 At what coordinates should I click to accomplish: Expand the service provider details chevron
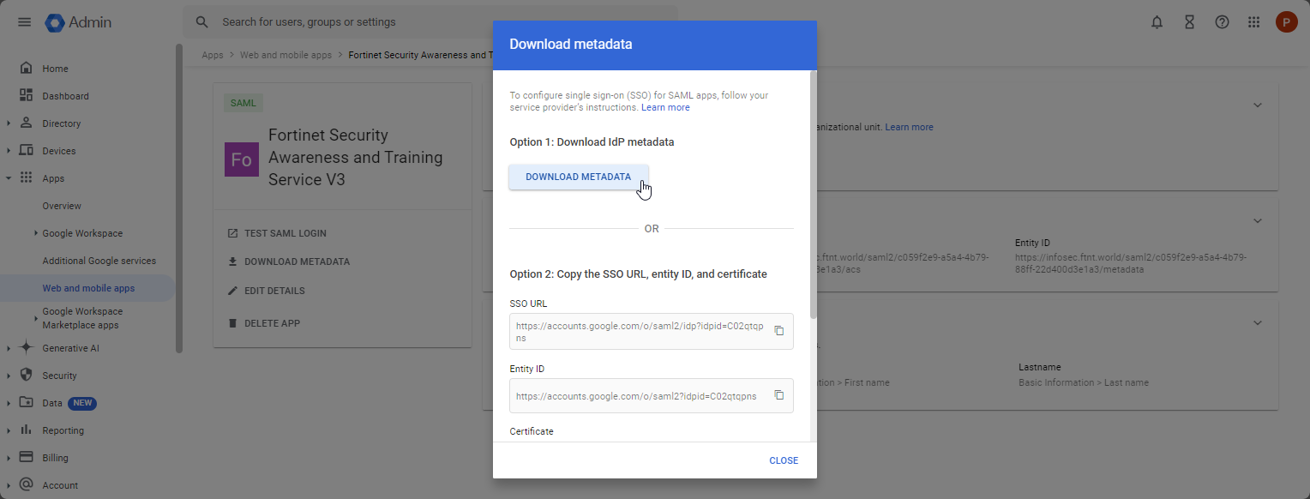[1258, 221]
